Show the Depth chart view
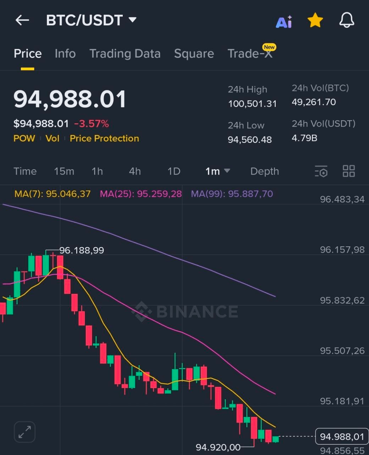This screenshot has height=455, width=369. pos(265,171)
